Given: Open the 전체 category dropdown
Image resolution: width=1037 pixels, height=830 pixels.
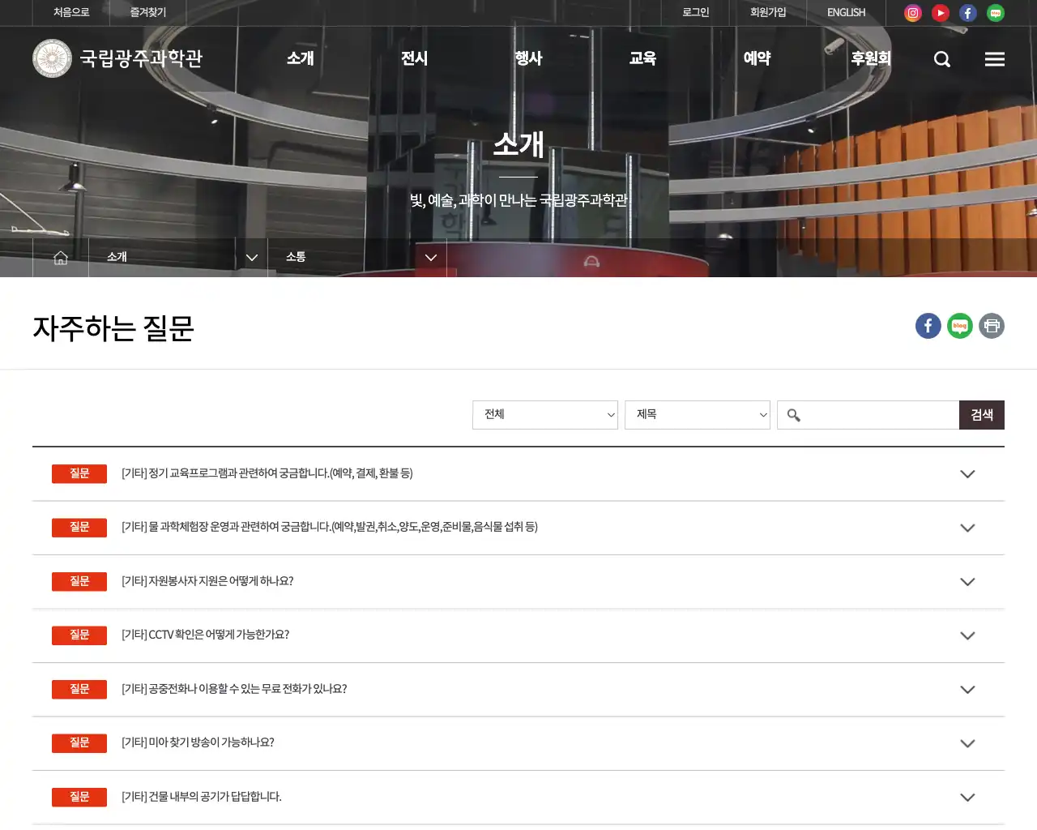Looking at the screenshot, I should click(544, 414).
